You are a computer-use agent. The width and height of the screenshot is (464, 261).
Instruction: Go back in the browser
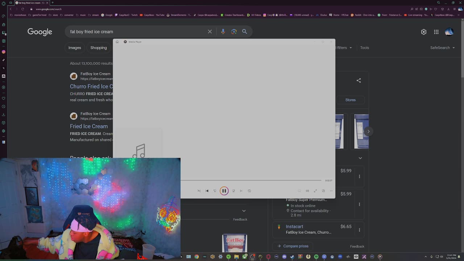[11, 9]
